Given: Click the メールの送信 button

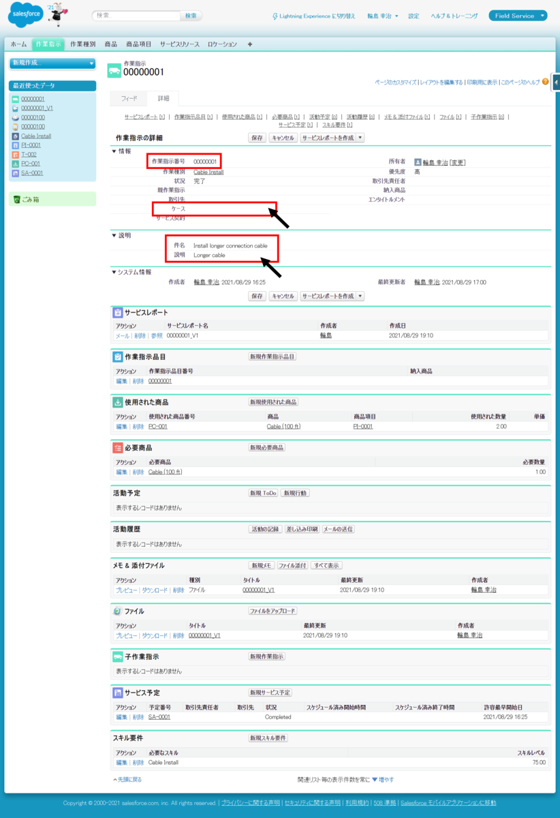Looking at the screenshot, I should (338, 529).
